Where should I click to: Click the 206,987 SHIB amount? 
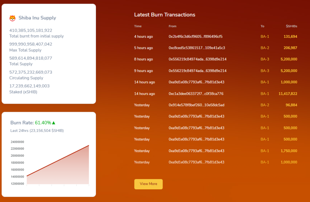tap(290, 48)
